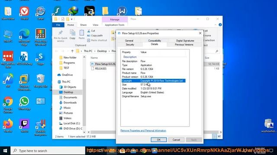This screenshot has height=155, width=277.
Task: Select the Date modified row
Action: (x=154, y=89)
